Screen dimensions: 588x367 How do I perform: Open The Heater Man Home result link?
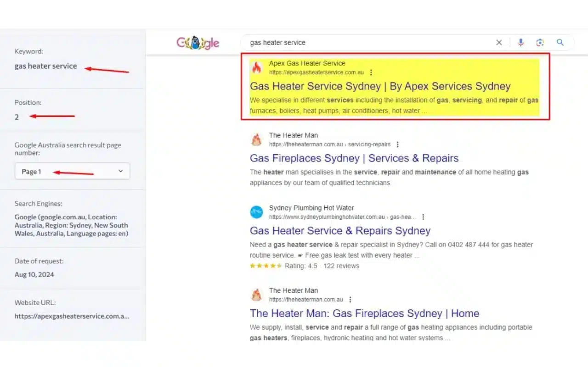[364, 313]
